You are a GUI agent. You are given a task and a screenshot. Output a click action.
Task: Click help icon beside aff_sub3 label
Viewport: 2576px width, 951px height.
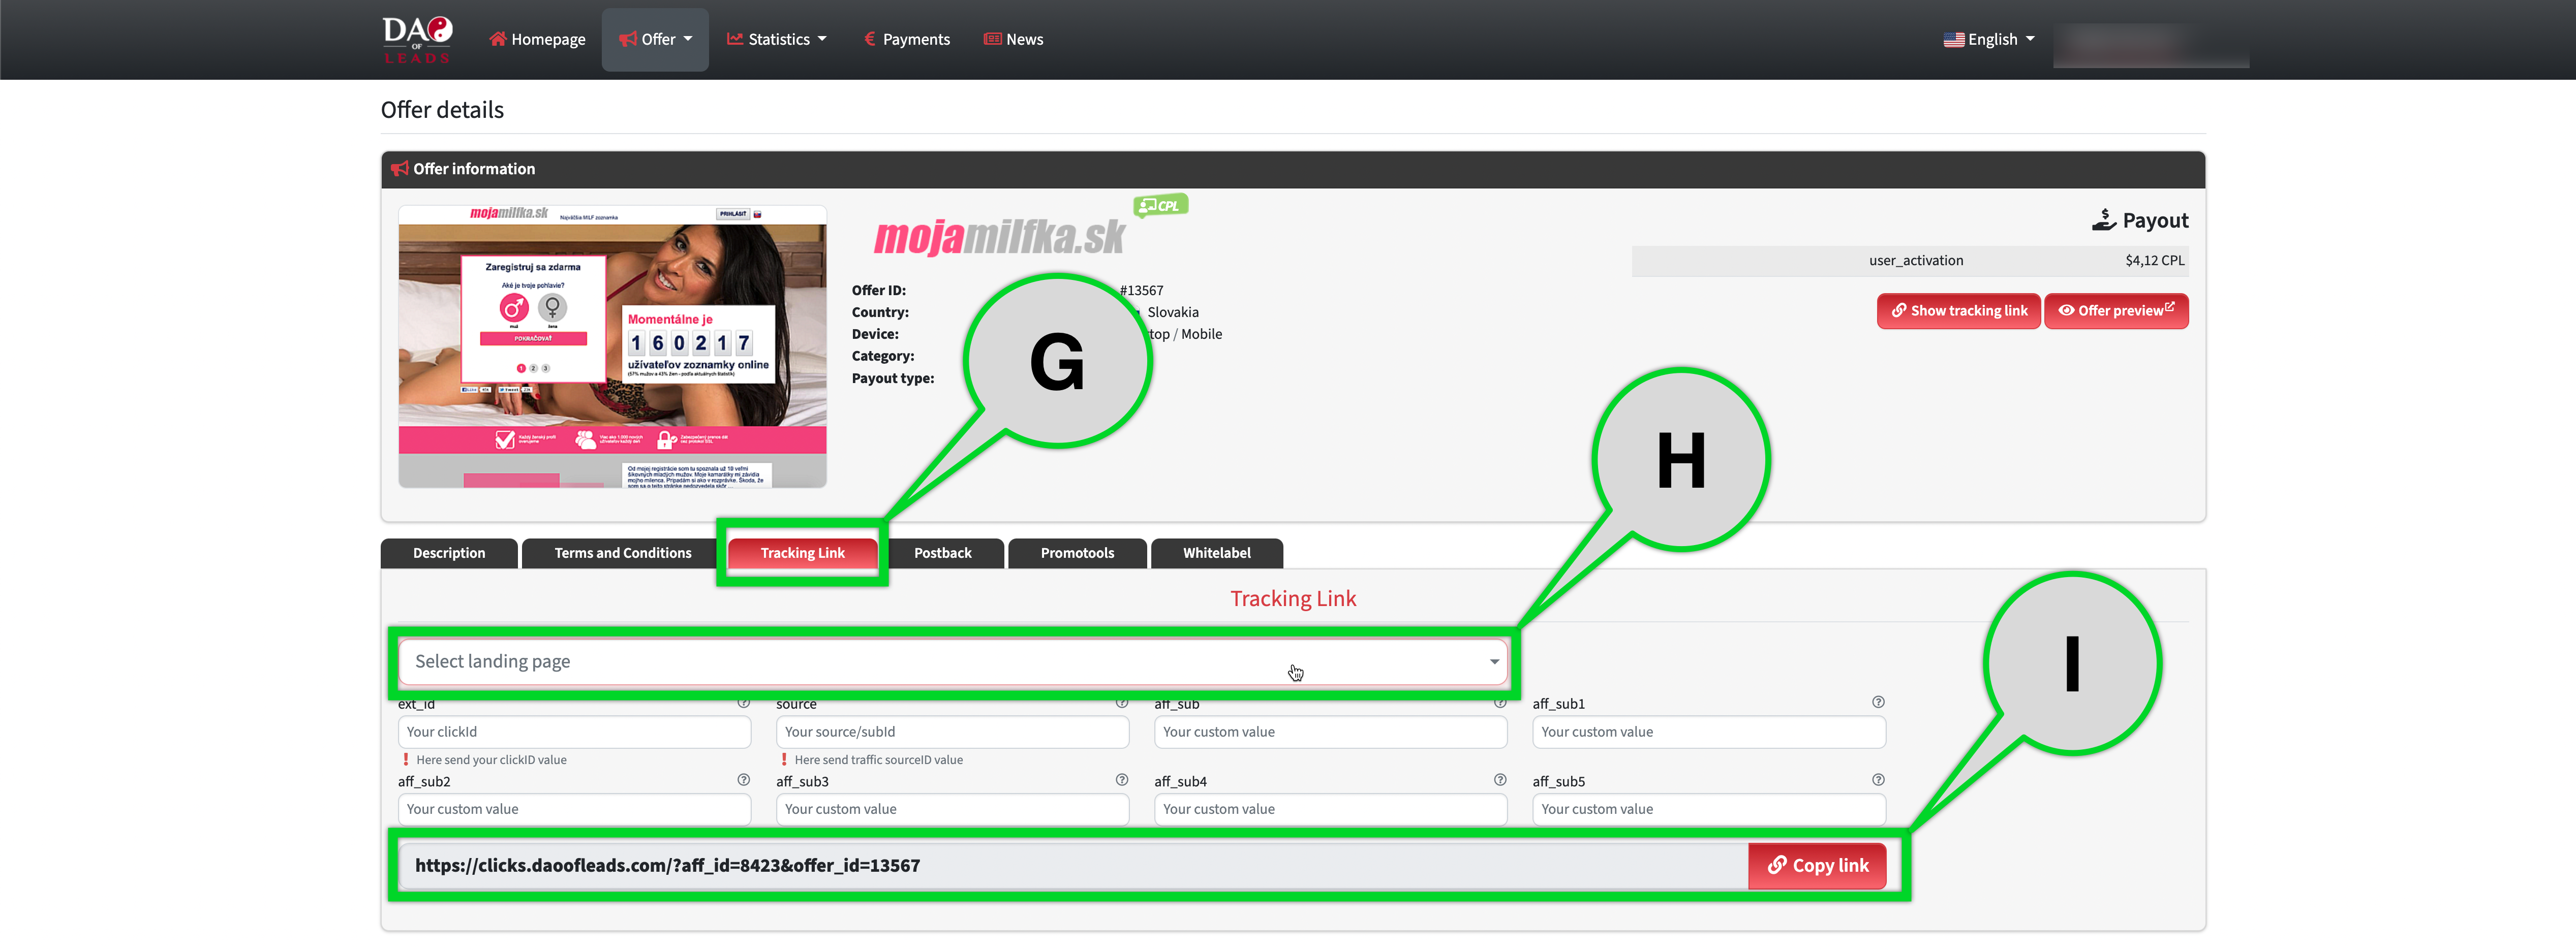click(1121, 780)
